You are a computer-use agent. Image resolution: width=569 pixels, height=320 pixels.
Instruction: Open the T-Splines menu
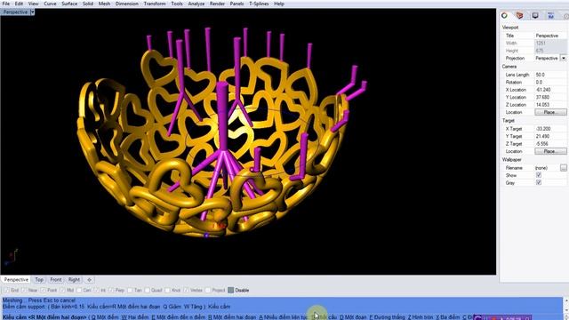point(259,4)
